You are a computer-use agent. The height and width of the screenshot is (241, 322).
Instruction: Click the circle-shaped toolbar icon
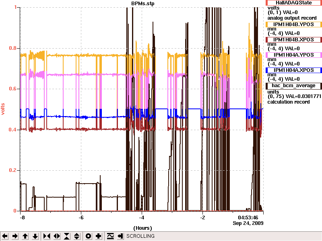click(x=88, y=236)
